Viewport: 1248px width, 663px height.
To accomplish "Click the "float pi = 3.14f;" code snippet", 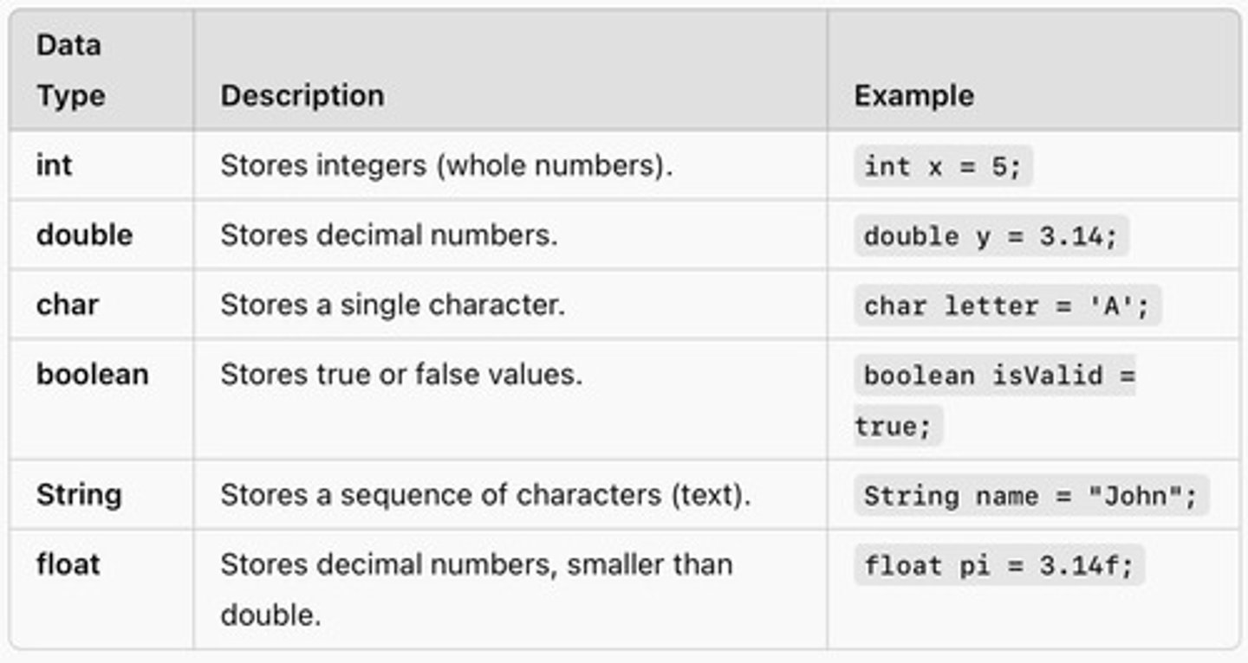I will [998, 565].
